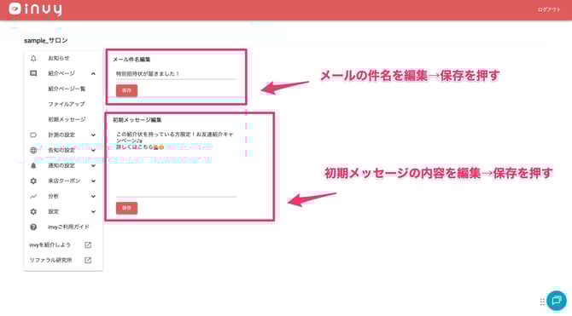
Task: Click the 分析 chart line icon
Action: (33, 196)
